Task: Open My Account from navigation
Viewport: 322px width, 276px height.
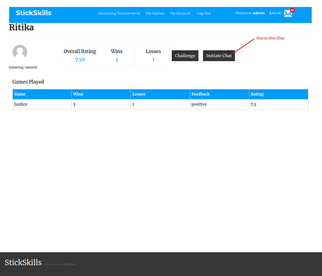Action: click(x=180, y=13)
